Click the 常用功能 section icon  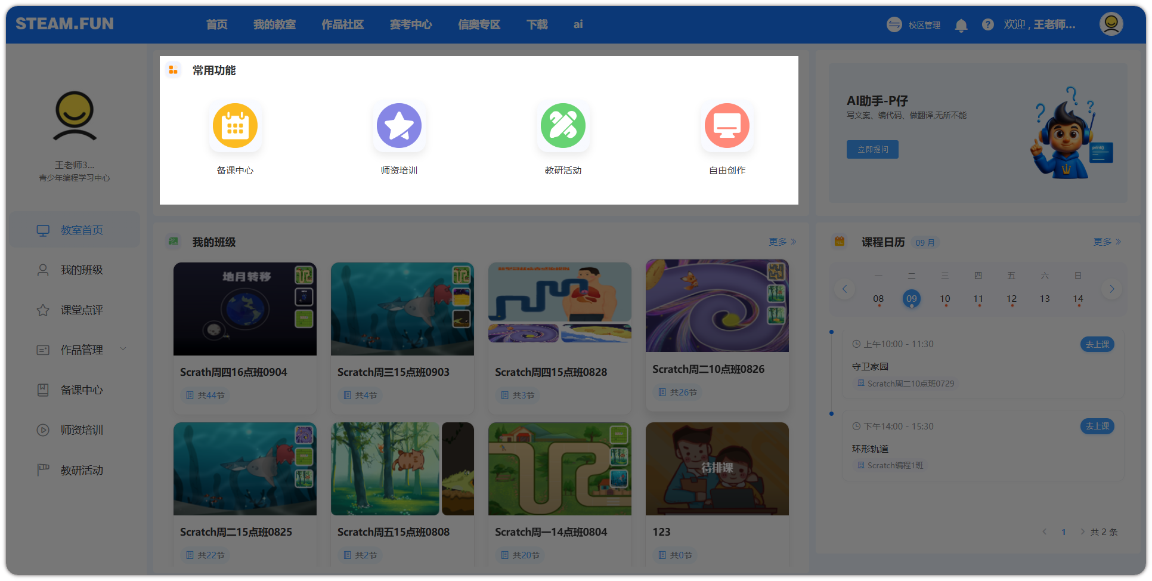(x=174, y=70)
